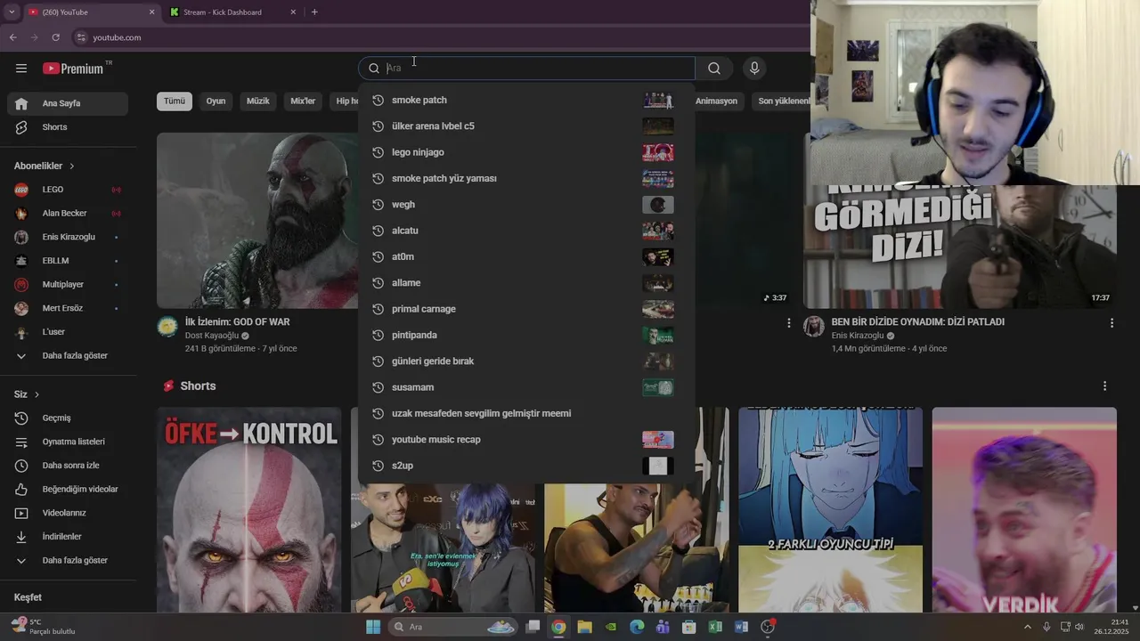Open options menu for Dizi Patladı video
1140x641 pixels.
(1111, 322)
